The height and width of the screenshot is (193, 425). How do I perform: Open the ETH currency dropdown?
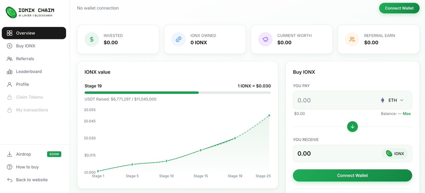[x=392, y=100]
